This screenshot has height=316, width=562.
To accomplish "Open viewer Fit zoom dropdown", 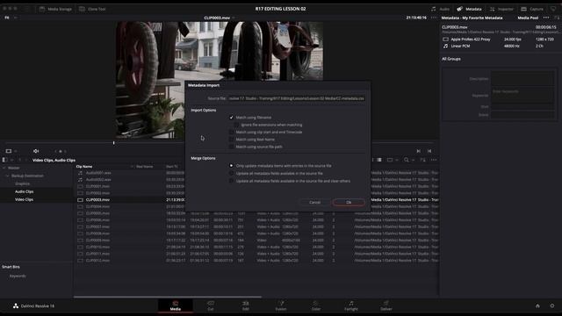I will [x=10, y=18].
